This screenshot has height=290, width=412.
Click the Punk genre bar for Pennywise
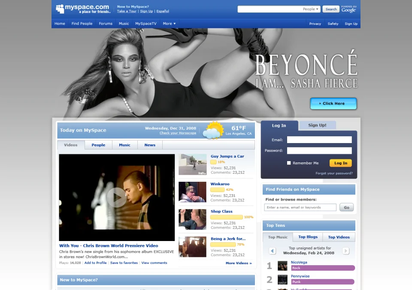click(323, 282)
